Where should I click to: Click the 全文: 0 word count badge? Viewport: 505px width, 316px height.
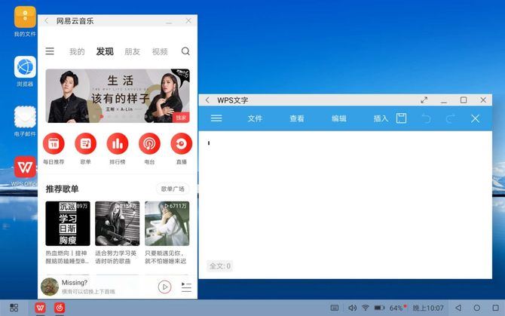coord(219,266)
